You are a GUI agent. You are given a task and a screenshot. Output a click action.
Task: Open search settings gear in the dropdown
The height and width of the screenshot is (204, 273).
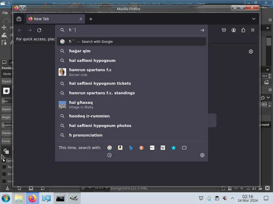pyautogui.click(x=202, y=155)
